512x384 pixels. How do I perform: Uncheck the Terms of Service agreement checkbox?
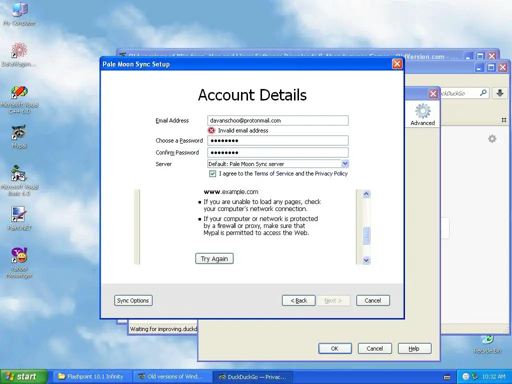tap(212, 173)
